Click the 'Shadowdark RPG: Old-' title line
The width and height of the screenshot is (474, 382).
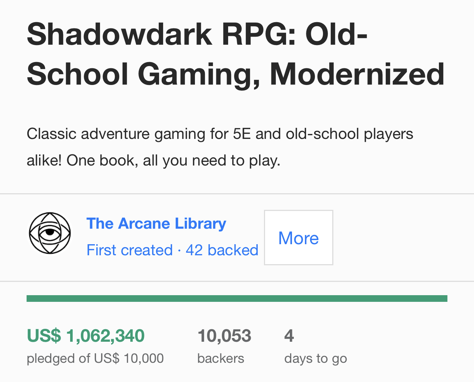tap(197, 34)
